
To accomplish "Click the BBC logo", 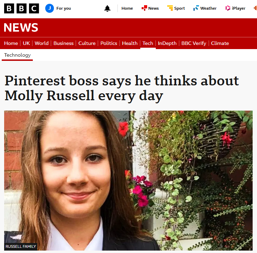I will coord(22,8).
